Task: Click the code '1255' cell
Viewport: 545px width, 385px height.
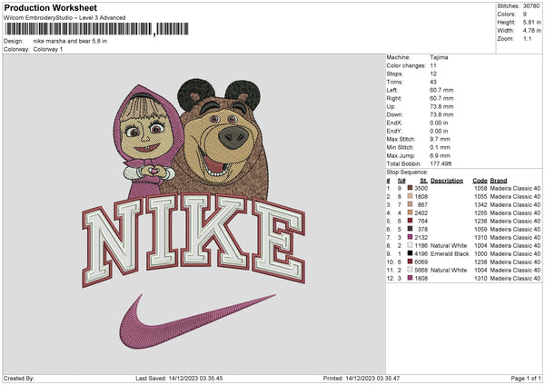Action: [x=481, y=212]
